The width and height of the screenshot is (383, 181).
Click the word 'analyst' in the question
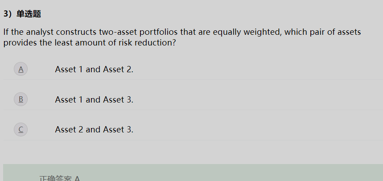click(x=40, y=32)
